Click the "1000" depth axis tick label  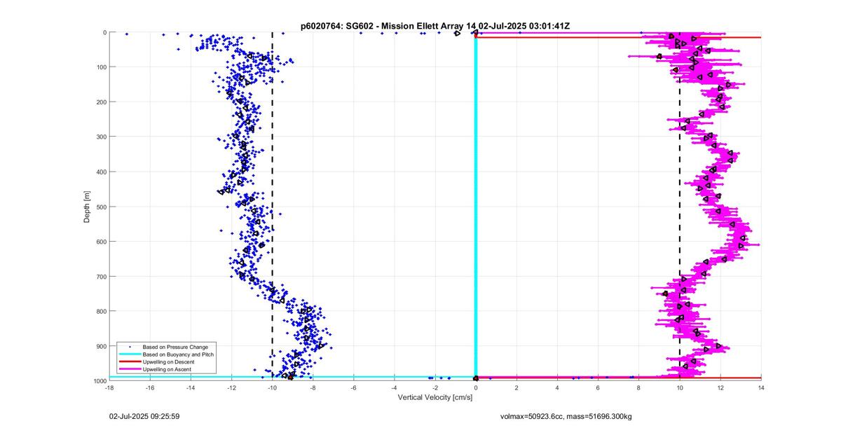(99, 381)
